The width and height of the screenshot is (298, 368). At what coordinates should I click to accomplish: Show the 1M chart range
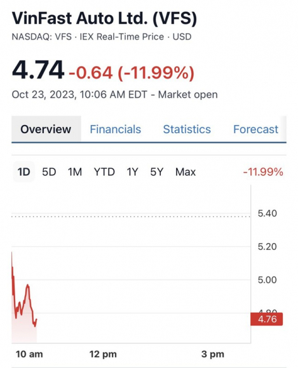pos(75,172)
